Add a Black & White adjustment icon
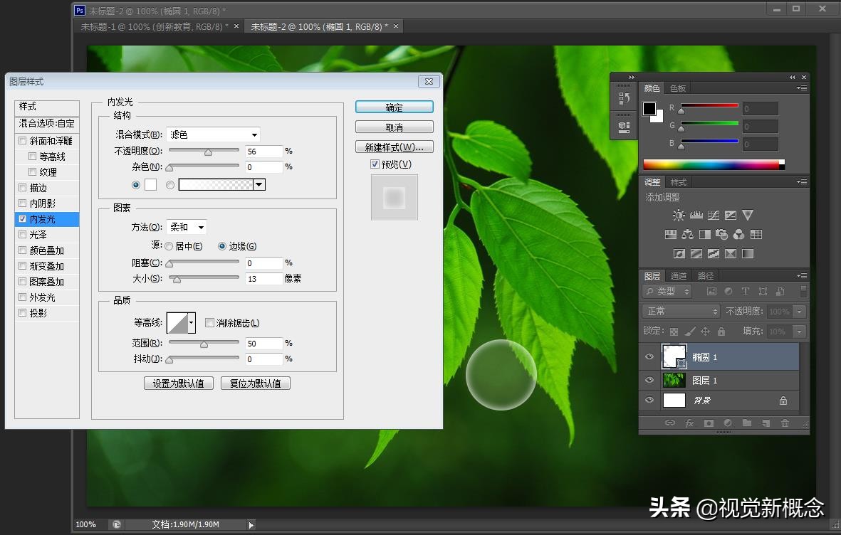 pos(705,234)
